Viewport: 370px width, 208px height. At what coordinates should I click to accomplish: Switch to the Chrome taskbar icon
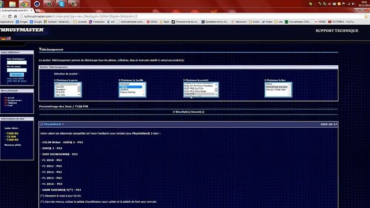[24, 4]
